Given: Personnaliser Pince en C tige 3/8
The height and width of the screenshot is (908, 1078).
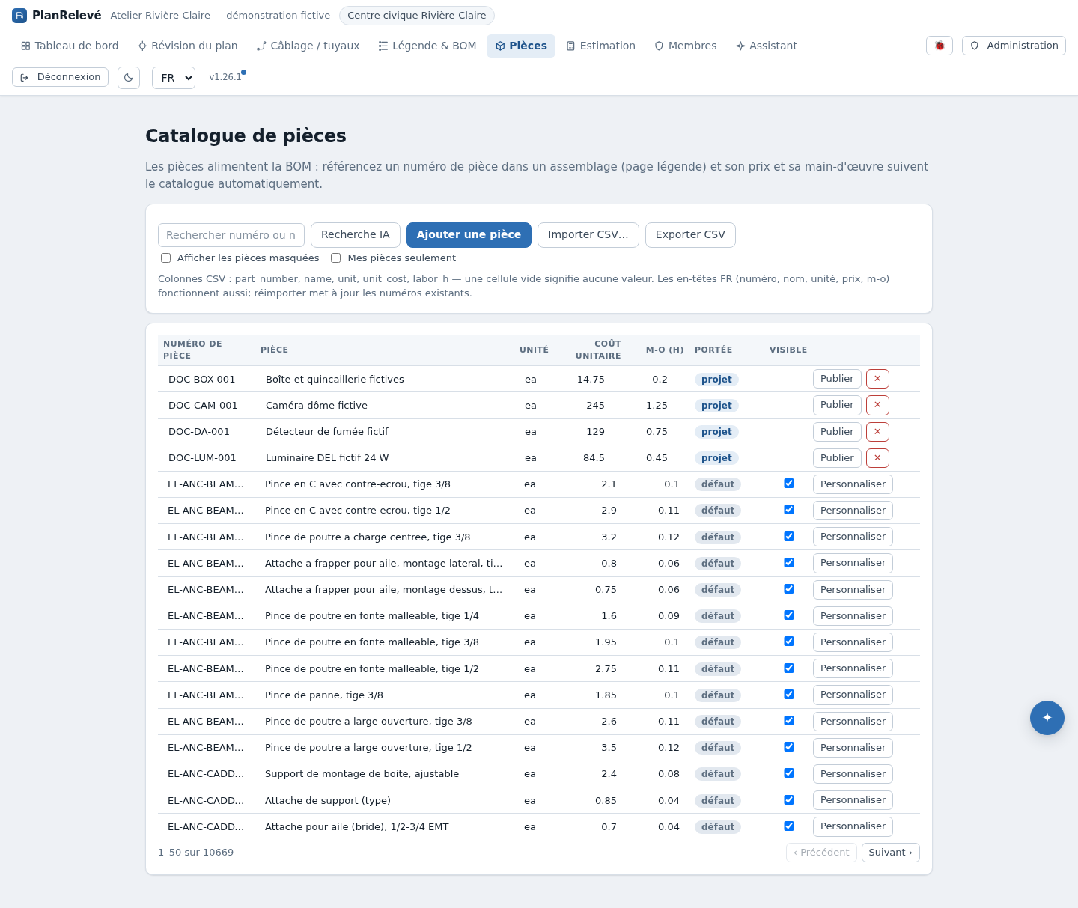Looking at the screenshot, I should coord(853,484).
